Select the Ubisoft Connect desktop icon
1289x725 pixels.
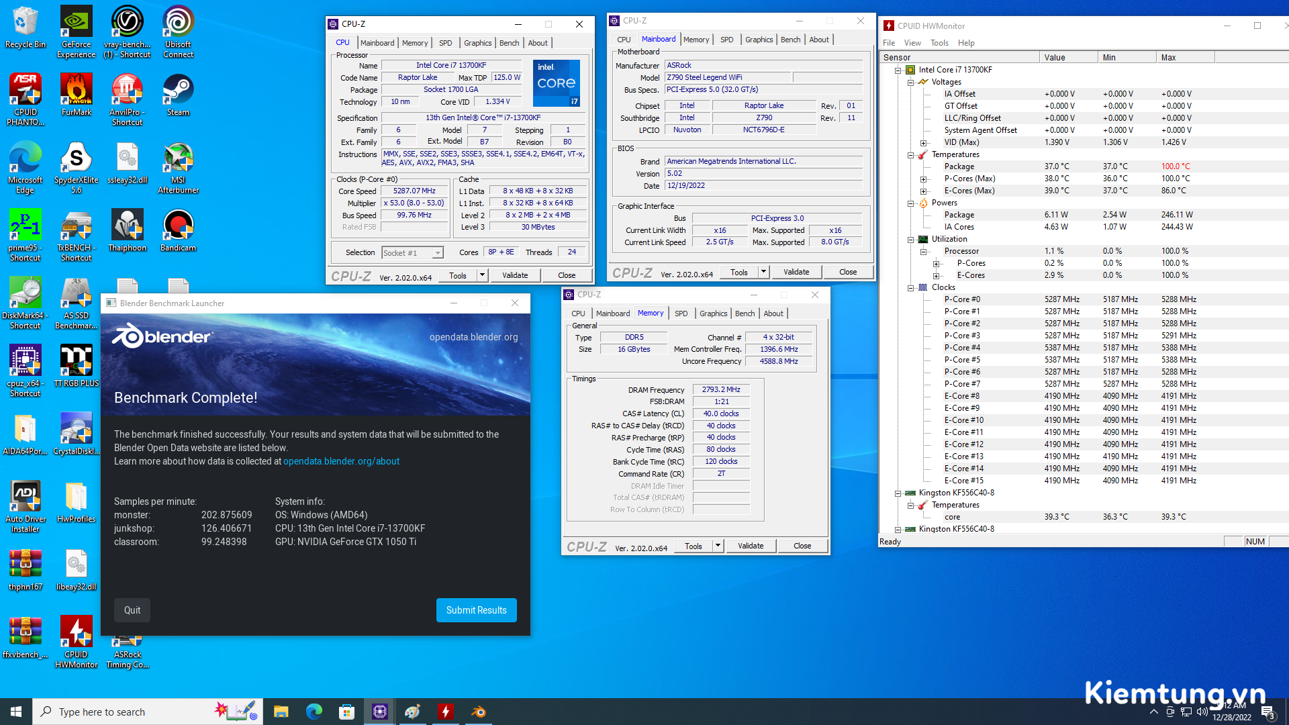pyautogui.click(x=178, y=32)
